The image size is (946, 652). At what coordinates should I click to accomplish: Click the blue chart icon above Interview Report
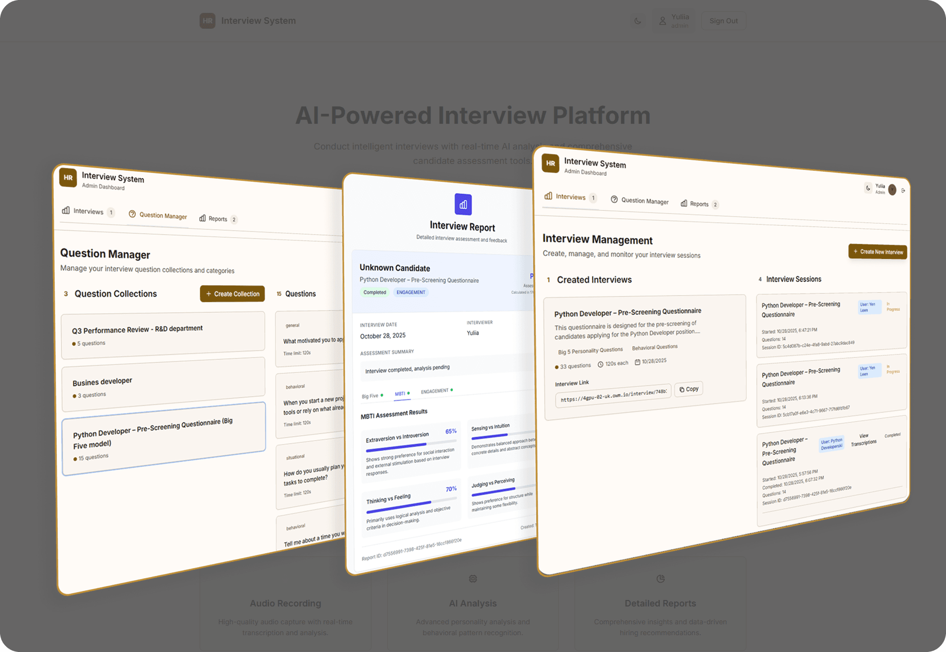pos(463,204)
